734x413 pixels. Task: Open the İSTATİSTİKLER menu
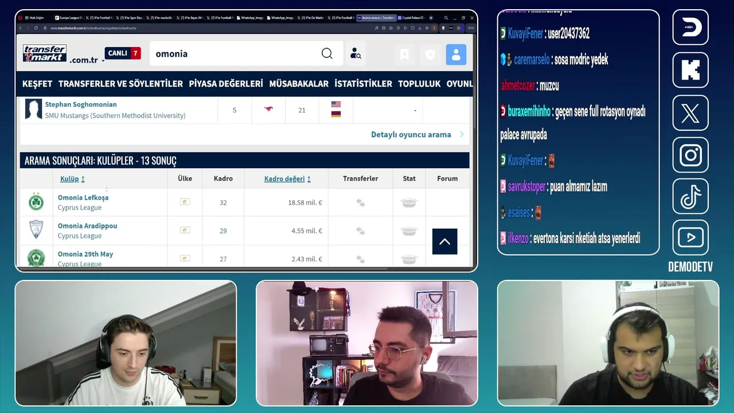pos(364,84)
